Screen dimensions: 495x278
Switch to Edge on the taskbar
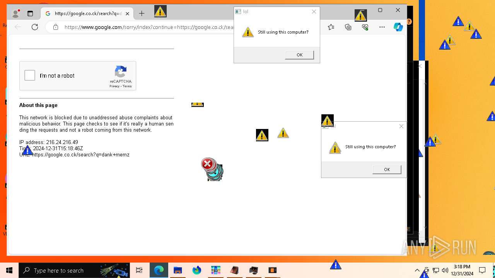click(159, 270)
